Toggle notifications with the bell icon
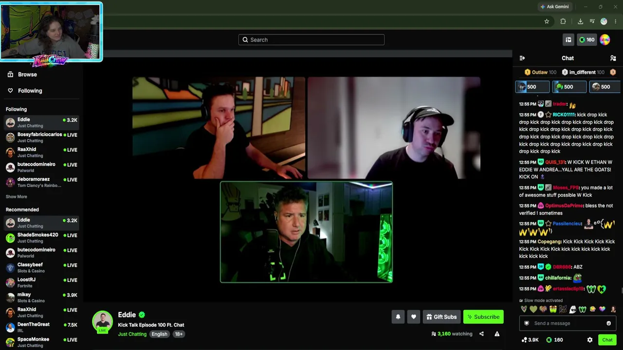Viewport: 623px width, 350px height. point(398,317)
